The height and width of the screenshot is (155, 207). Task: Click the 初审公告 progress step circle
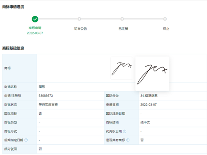79,19
